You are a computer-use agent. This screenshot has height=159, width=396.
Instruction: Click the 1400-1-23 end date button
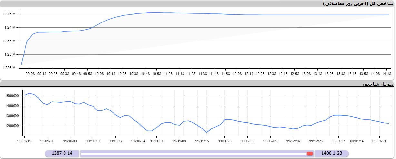[332, 153]
